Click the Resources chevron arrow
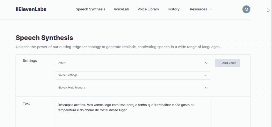272x127 pixels. tap(211, 9)
